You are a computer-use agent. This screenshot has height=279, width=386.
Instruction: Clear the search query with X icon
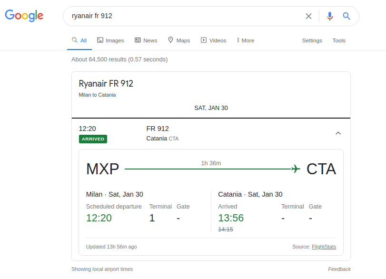tap(308, 16)
